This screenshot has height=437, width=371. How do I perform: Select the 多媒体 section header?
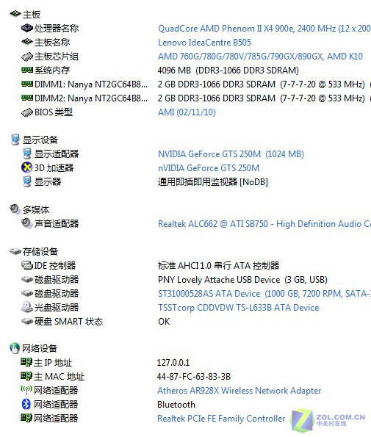point(36,209)
